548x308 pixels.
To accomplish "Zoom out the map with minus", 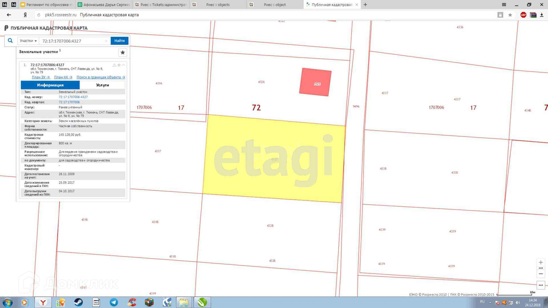I will click(541, 274).
